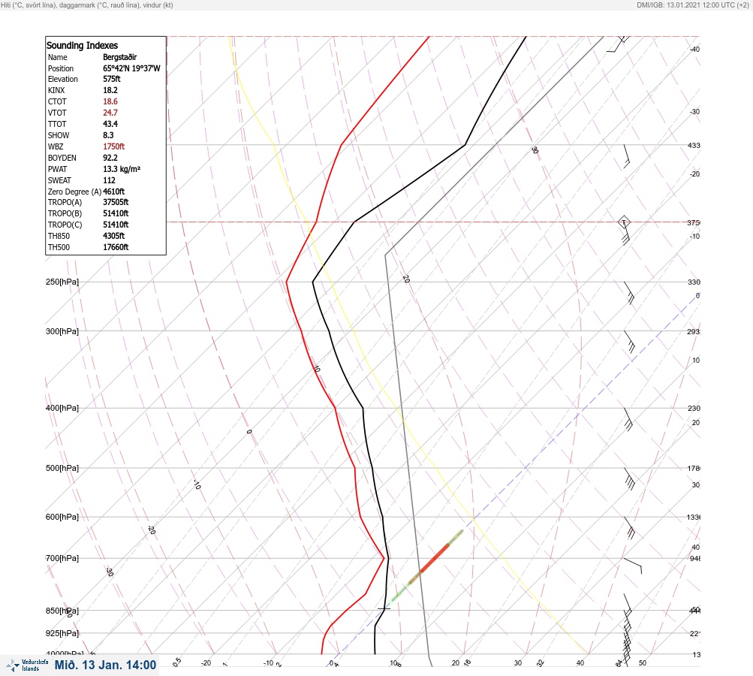753x676 pixels.
Task: Click the TROPO(B) value 51410ft
Action: coord(116,213)
